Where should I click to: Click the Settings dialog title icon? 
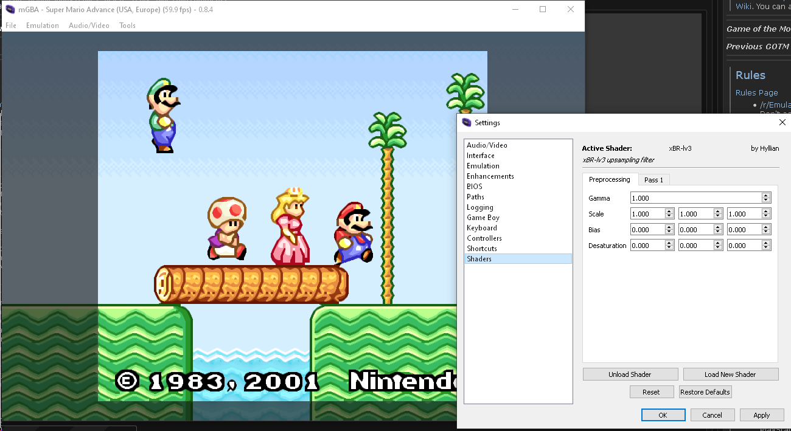point(467,122)
